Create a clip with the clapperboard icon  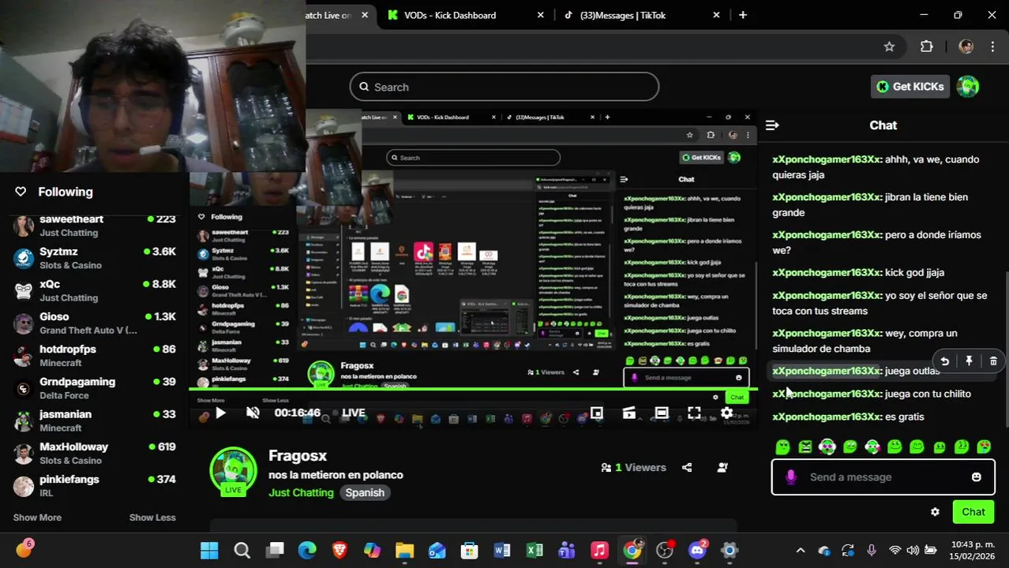(x=629, y=413)
